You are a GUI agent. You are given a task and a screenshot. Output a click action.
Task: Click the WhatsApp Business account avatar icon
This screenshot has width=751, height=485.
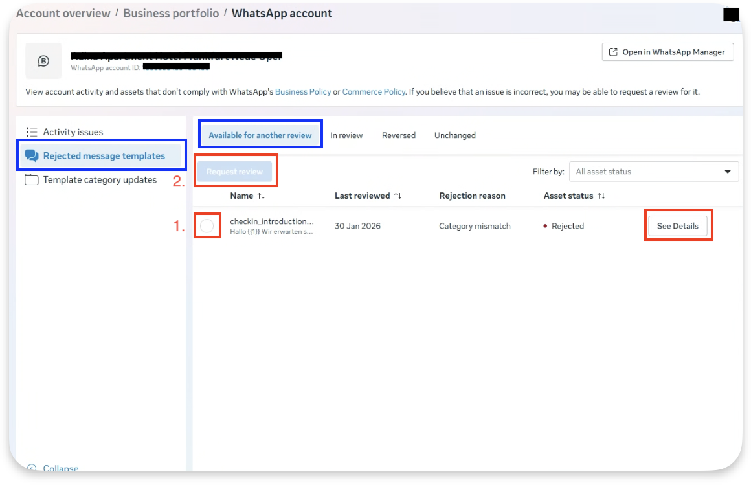43,61
